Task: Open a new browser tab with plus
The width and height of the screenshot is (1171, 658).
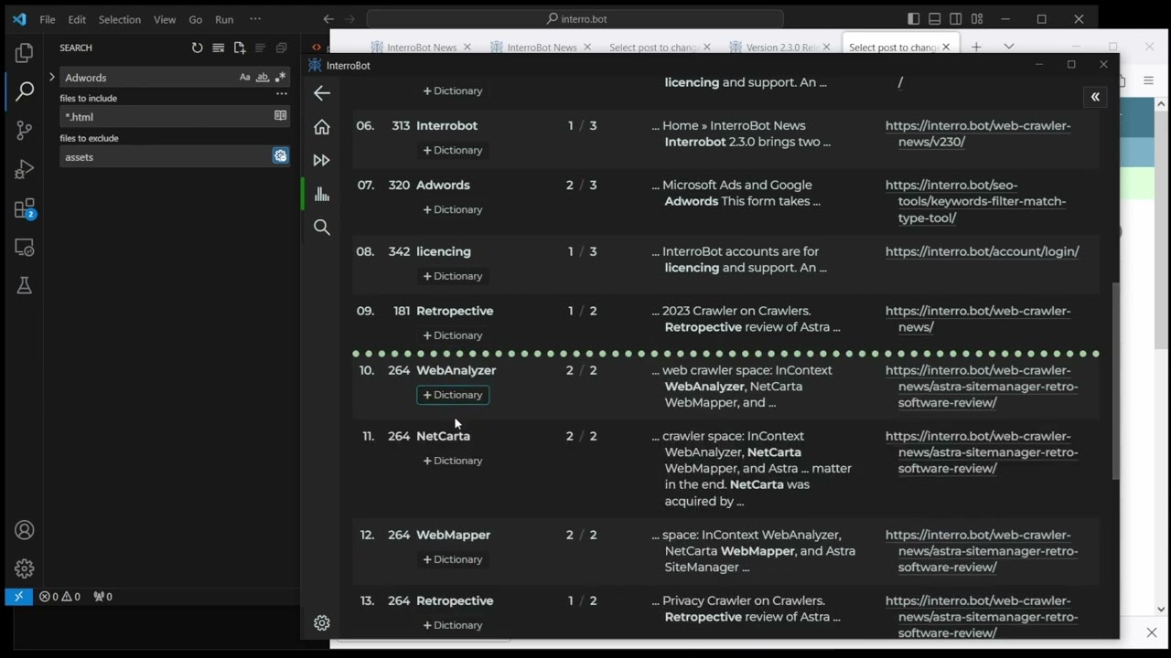Action: [976, 47]
